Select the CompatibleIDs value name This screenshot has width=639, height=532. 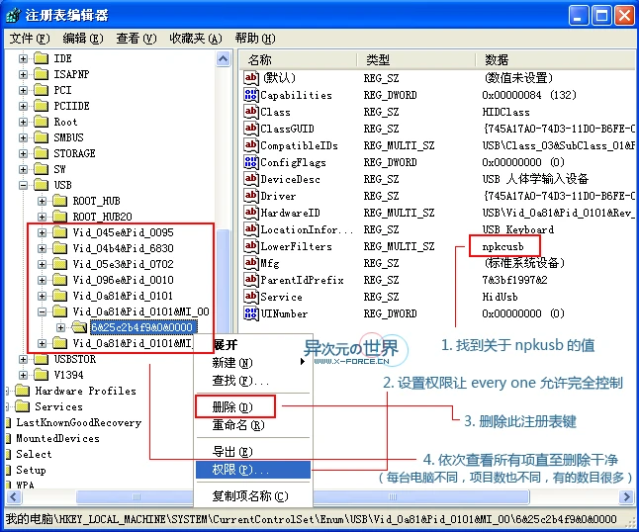[x=299, y=145]
